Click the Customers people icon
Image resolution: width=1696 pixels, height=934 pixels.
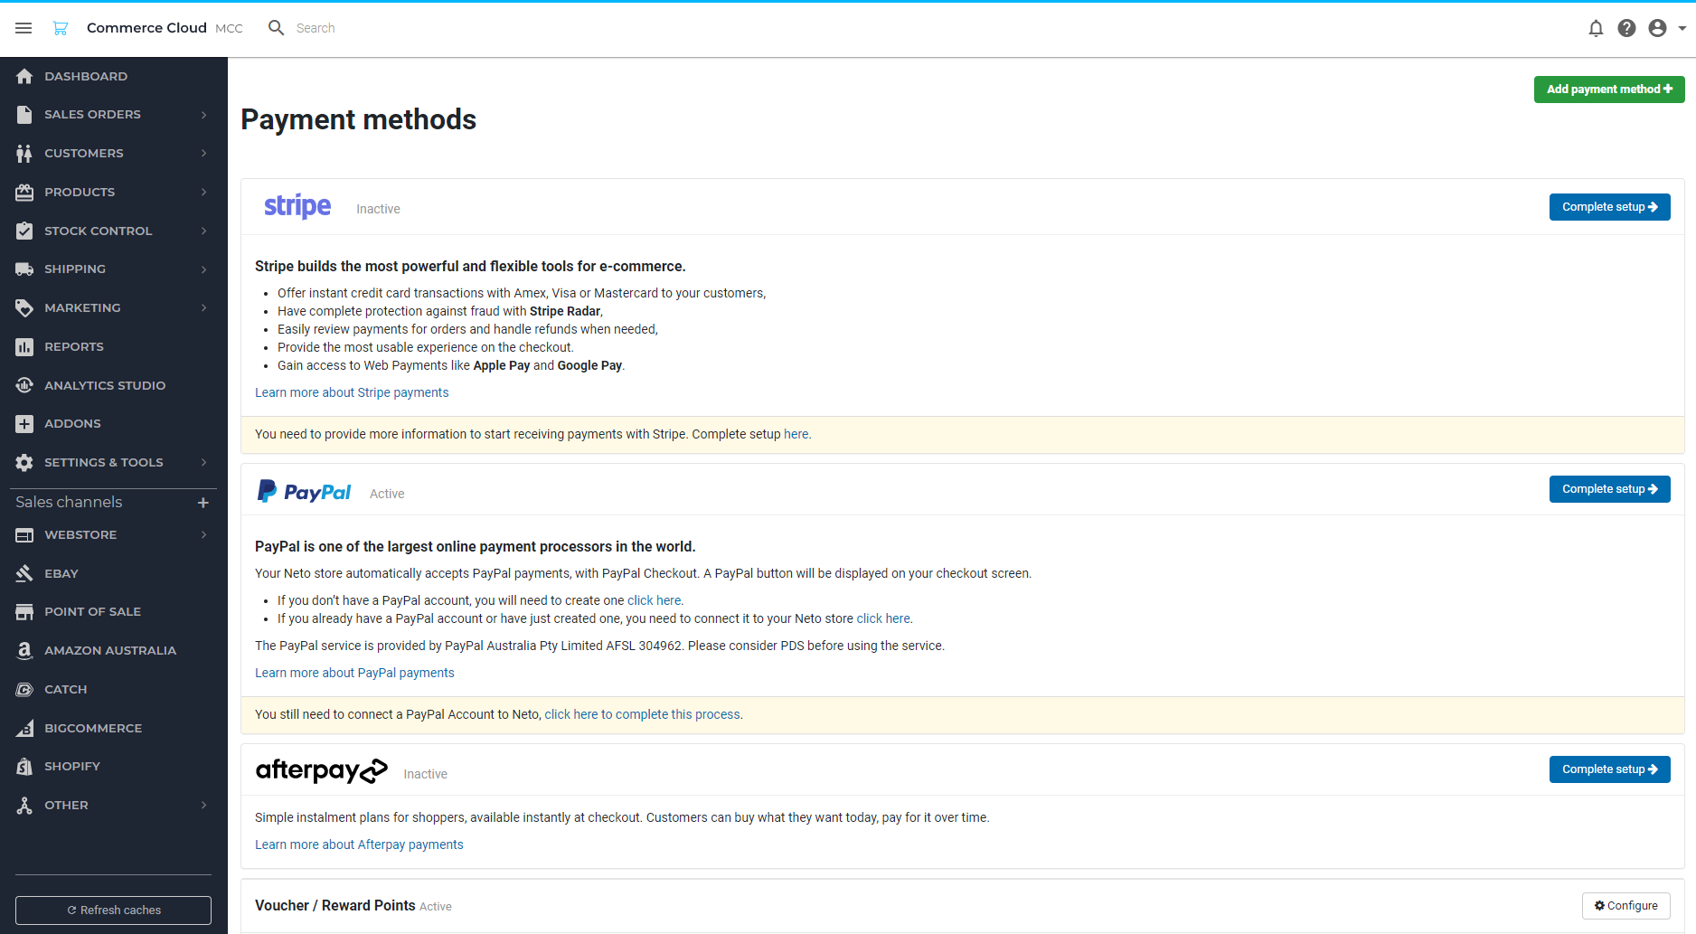tap(24, 154)
